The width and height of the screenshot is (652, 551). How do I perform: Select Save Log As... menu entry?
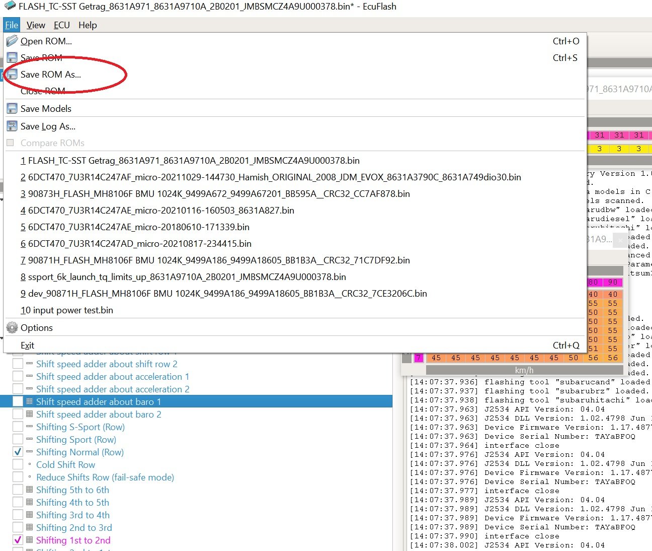(x=295, y=126)
